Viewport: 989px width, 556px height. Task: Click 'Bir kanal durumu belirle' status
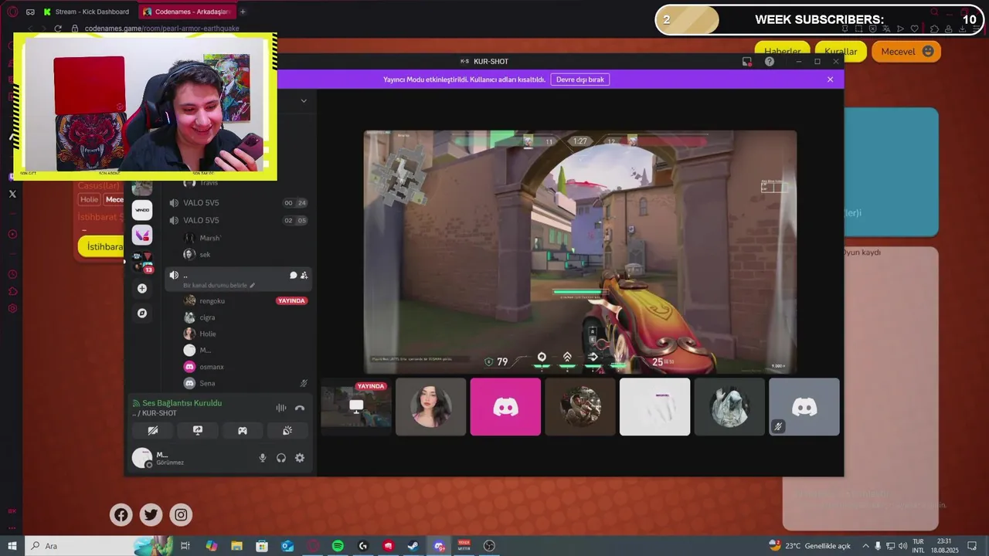(219, 285)
